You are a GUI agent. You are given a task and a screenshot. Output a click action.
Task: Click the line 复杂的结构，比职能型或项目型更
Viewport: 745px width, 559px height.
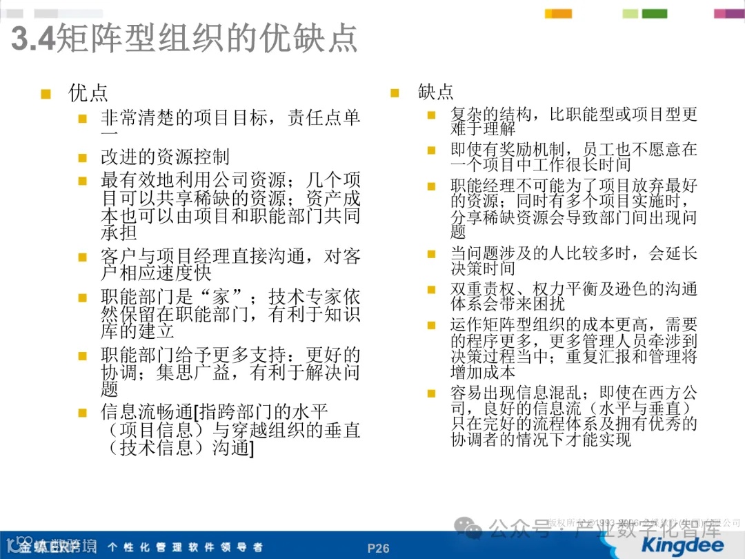tap(574, 114)
